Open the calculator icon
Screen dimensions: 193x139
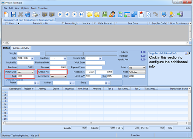120,14
